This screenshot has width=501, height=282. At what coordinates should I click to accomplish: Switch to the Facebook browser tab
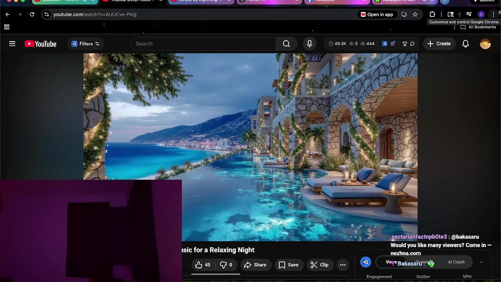(x=337, y=1)
